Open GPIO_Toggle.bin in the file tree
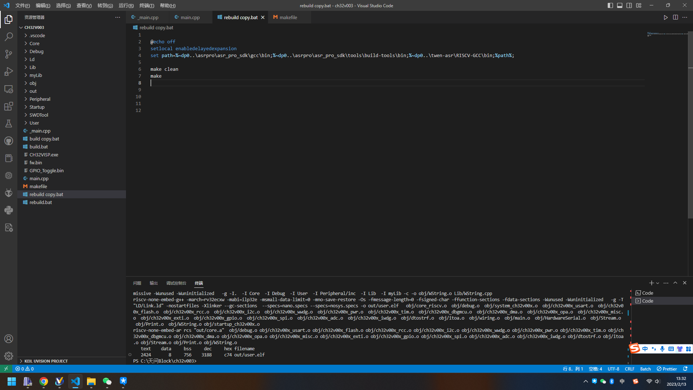The height and width of the screenshot is (390, 693). pyautogui.click(x=71, y=170)
